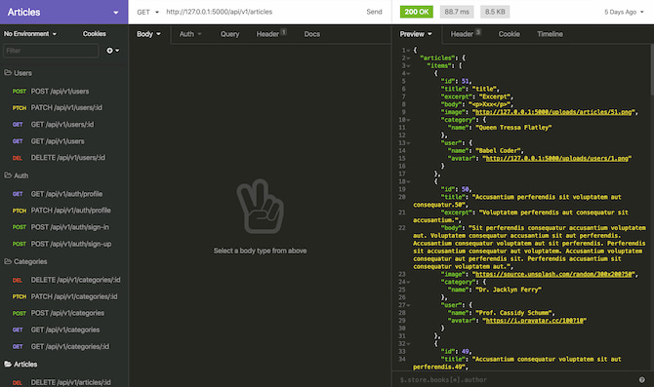Select the GET /api/v1/categories request
This screenshot has width=654, height=387.
click(64, 329)
